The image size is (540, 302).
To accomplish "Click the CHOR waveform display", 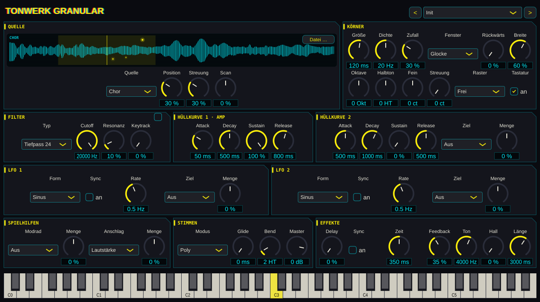I will (x=172, y=50).
